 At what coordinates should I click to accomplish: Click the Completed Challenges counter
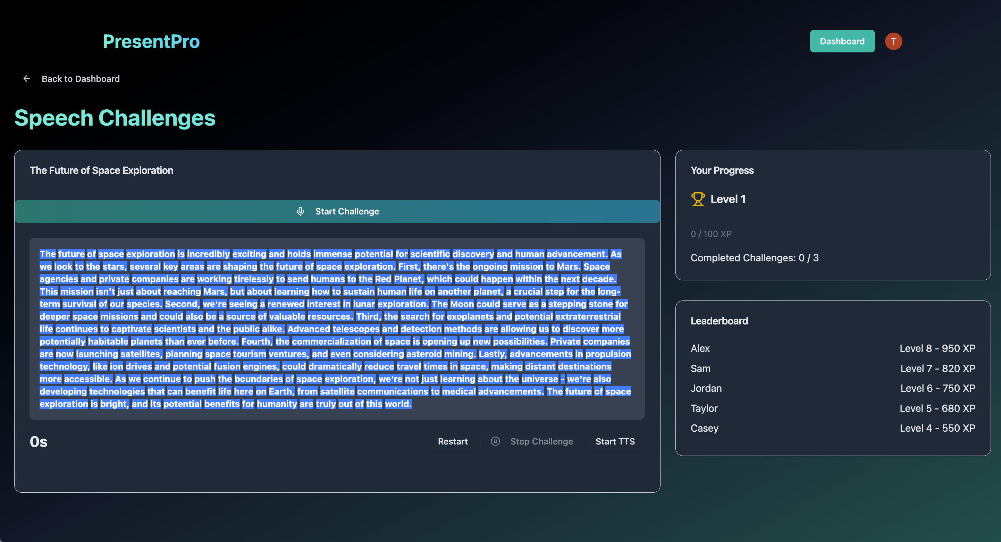pyautogui.click(x=754, y=258)
